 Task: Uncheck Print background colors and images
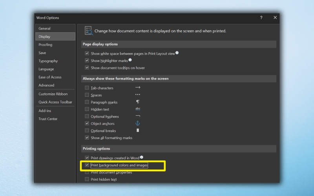(87, 165)
